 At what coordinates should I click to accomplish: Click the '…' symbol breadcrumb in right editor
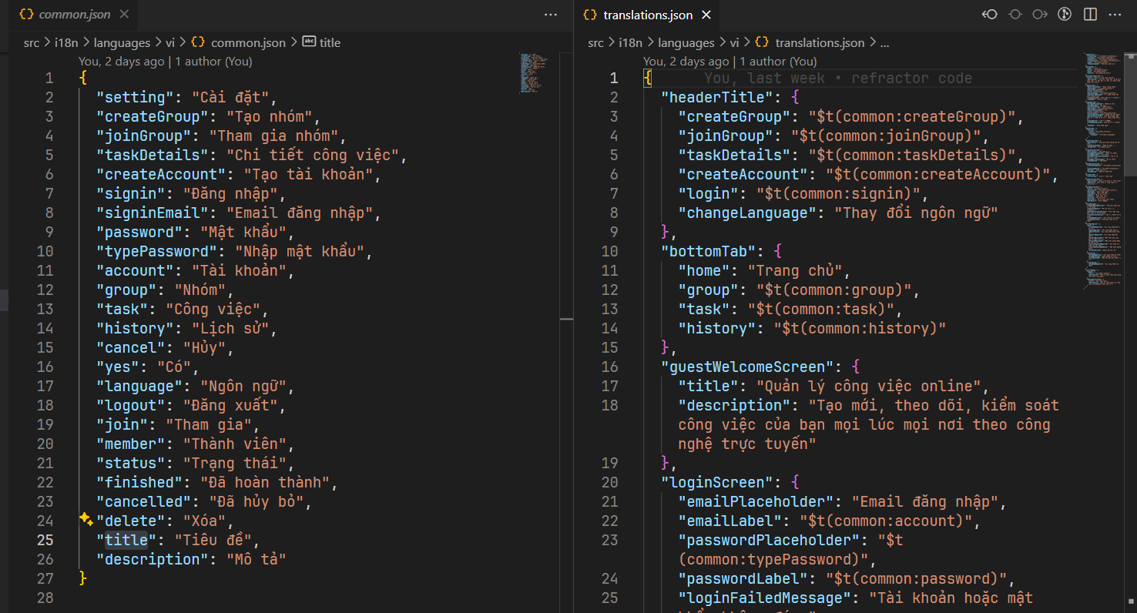click(x=884, y=42)
